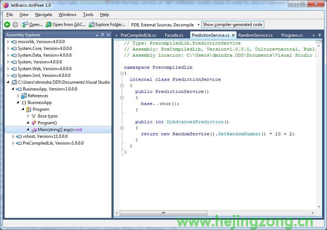Select the References tree node
This screenshot has height=230, width=327.
pos(38,96)
